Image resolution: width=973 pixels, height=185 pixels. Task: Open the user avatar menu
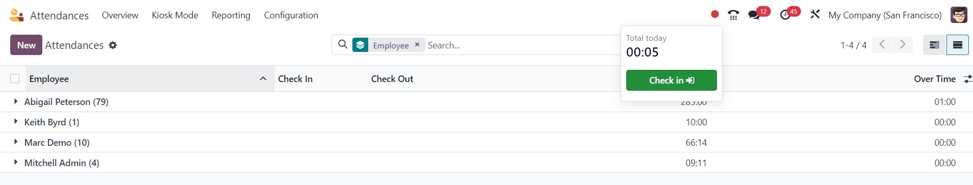pos(959,15)
